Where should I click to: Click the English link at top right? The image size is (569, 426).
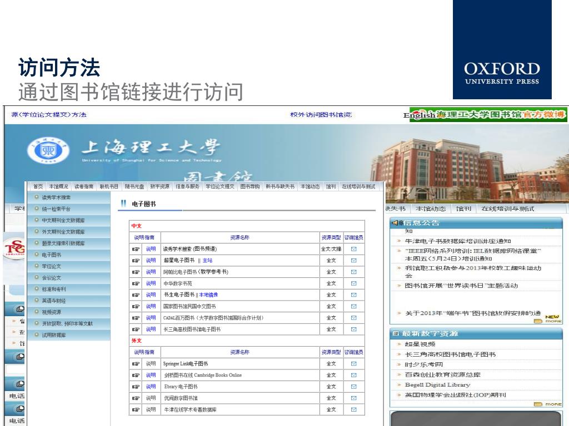coord(419,115)
